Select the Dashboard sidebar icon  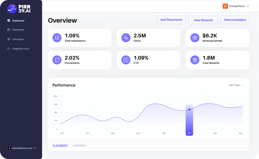(9, 21)
